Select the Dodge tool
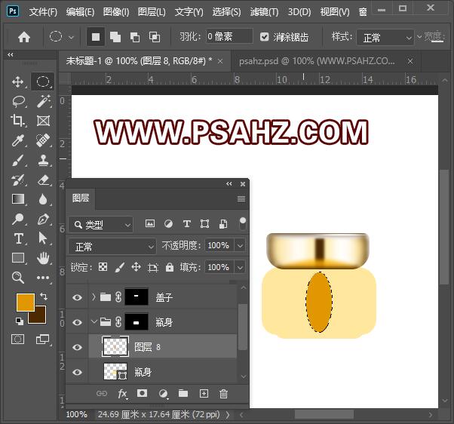The height and width of the screenshot is (424, 454). (18, 219)
